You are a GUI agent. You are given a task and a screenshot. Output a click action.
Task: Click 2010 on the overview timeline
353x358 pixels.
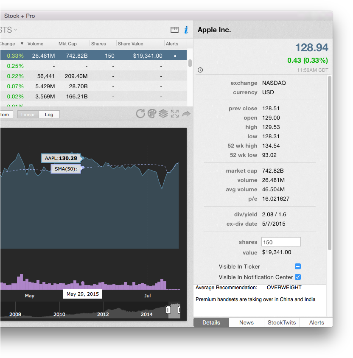[x=59, y=314]
